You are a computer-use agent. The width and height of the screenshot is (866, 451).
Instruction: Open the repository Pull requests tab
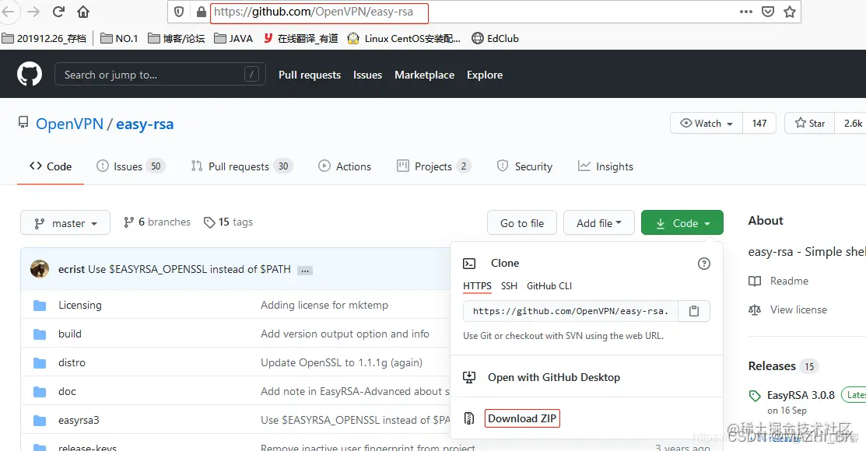coord(242,166)
